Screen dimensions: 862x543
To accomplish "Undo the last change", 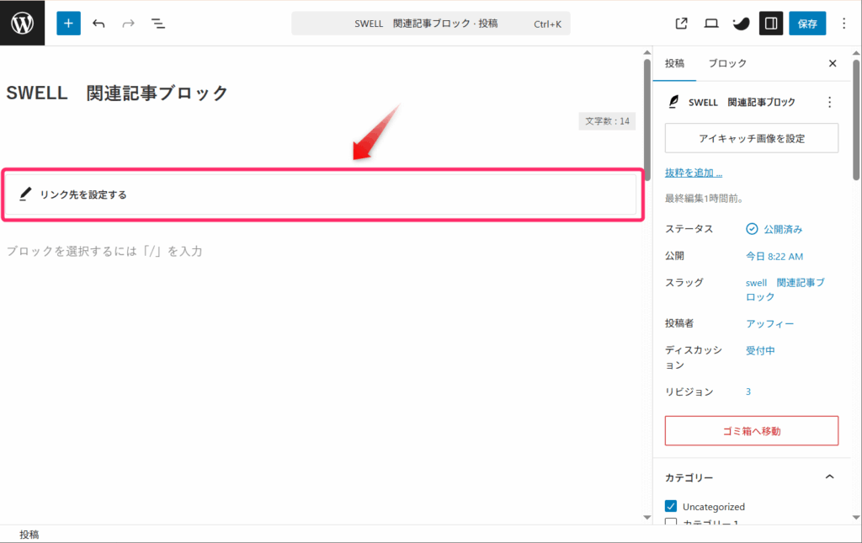I will point(98,23).
